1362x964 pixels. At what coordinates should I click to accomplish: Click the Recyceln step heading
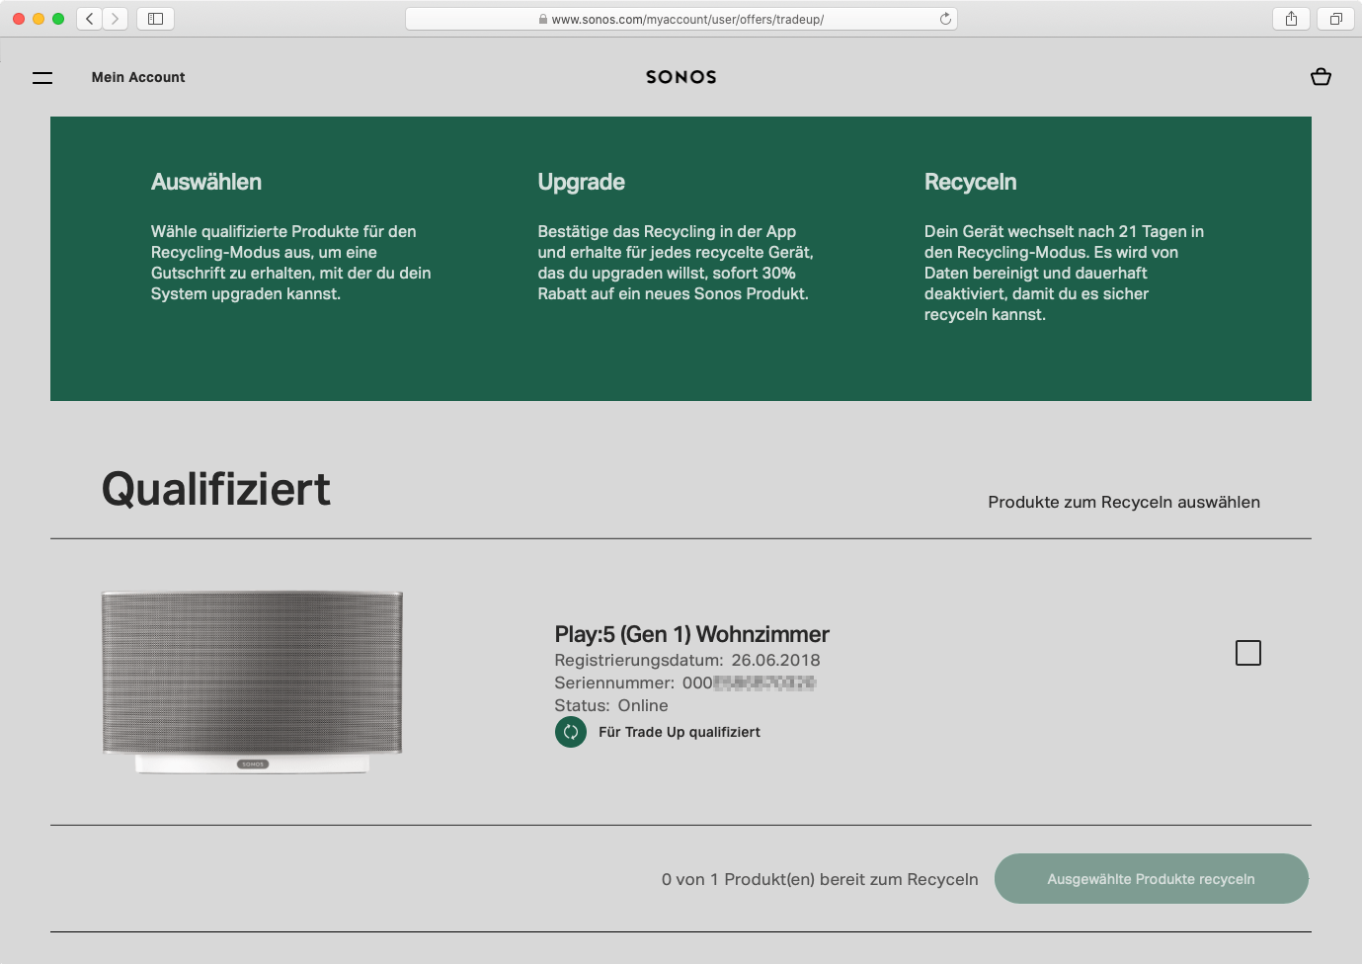coord(970,182)
